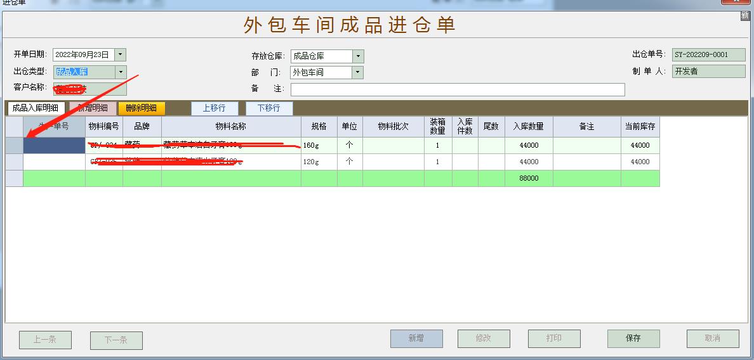Click the 新增明细 button
This screenshot has height=360, width=754.
click(92, 108)
